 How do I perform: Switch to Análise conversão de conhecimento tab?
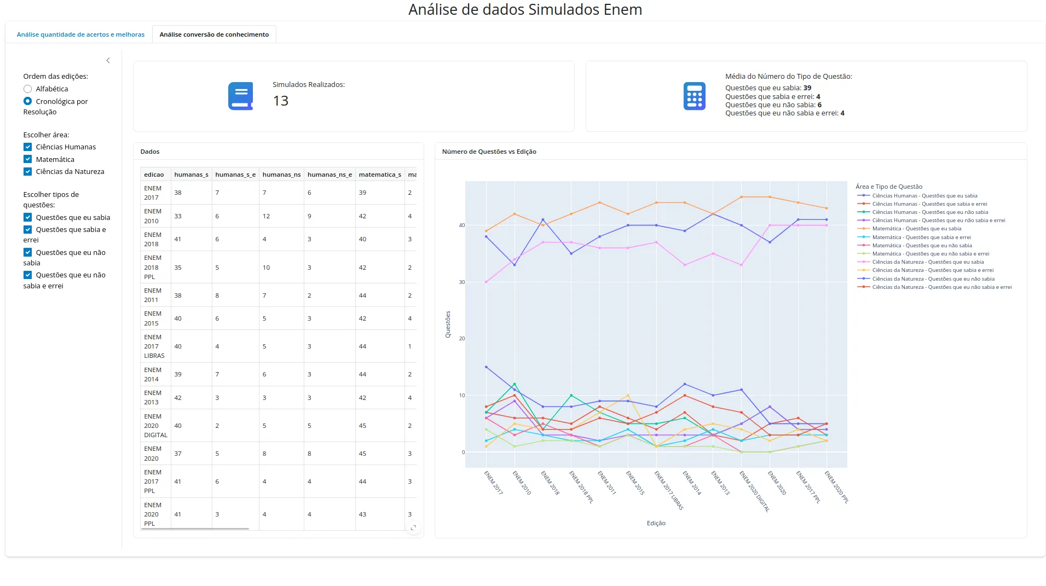click(214, 34)
